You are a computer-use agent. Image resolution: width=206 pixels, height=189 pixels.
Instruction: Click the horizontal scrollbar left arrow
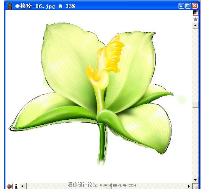tap(23, 186)
